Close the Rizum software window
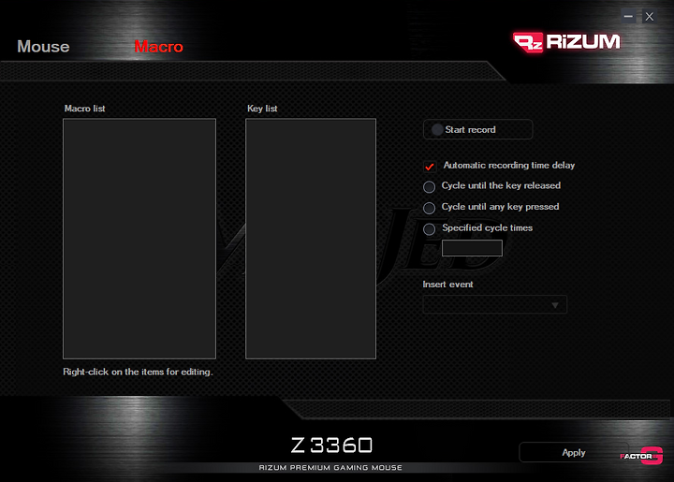 click(650, 16)
